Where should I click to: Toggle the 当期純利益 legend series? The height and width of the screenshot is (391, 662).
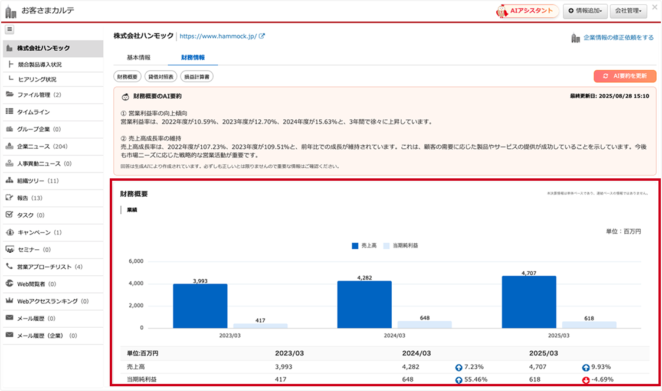click(404, 246)
